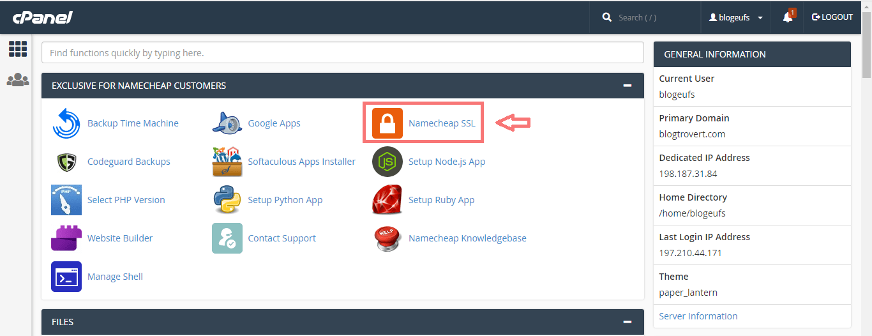
Task: Click the Manage Shell terminal icon
Action: click(x=66, y=277)
